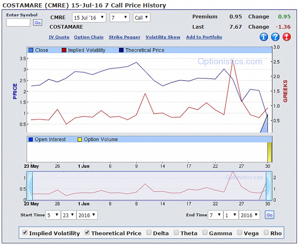Click the 1 Jun label on main chart axis
The width and height of the screenshot is (299, 245).
tap(83, 166)
